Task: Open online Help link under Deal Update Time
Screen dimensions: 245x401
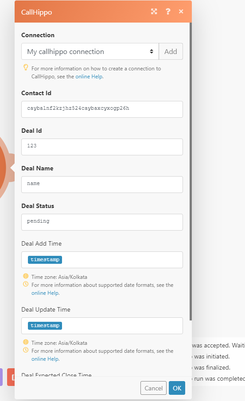Action: point(45,359)
